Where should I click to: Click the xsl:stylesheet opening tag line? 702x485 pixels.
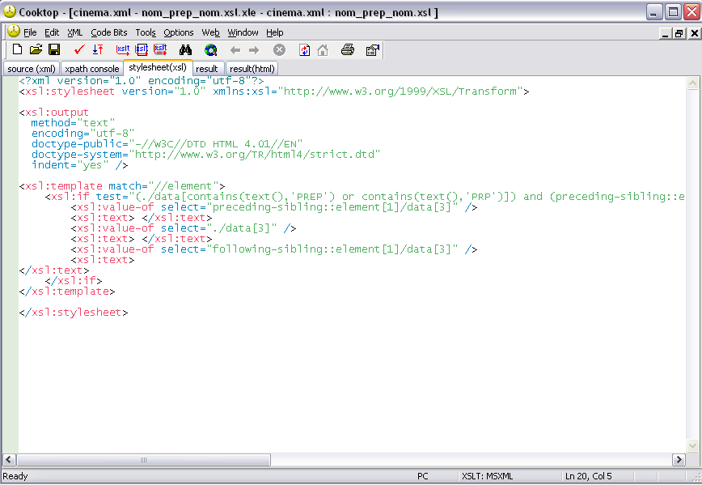tap(274, 91)
